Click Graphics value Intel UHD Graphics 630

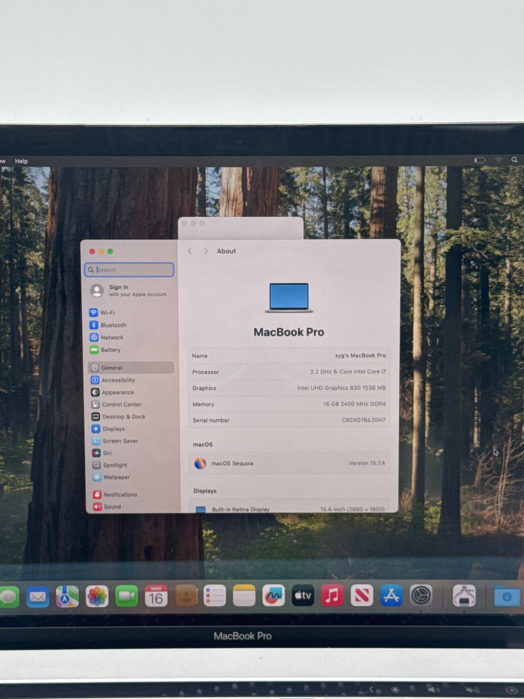(341, 388)
